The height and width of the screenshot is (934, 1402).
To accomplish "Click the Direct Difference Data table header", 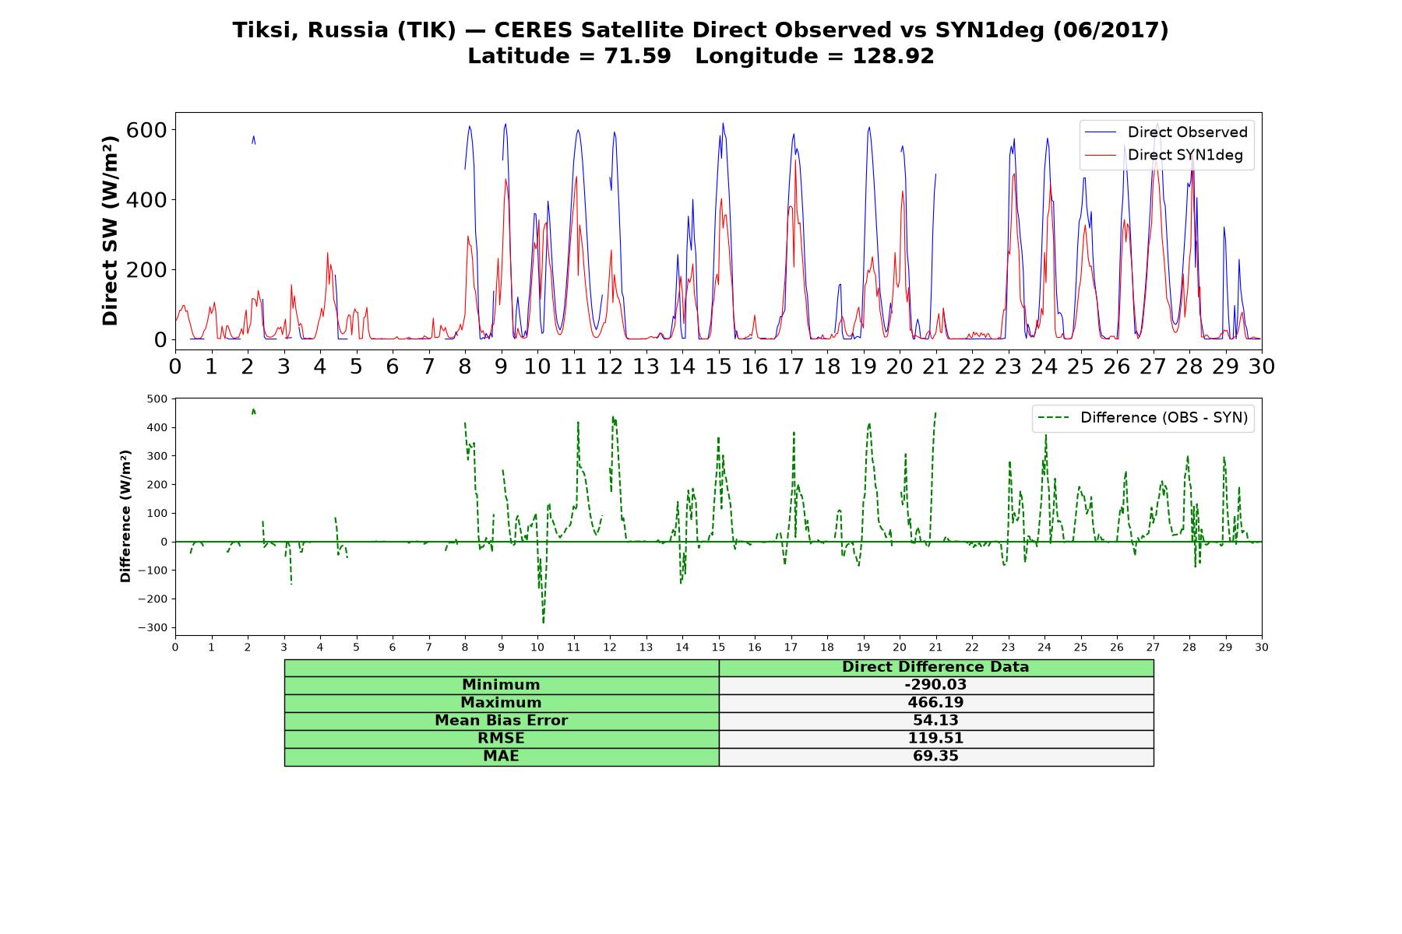I will coord(935,668).
